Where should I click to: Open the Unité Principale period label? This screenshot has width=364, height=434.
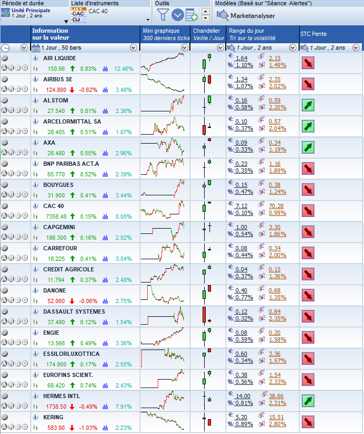point(31,11)
